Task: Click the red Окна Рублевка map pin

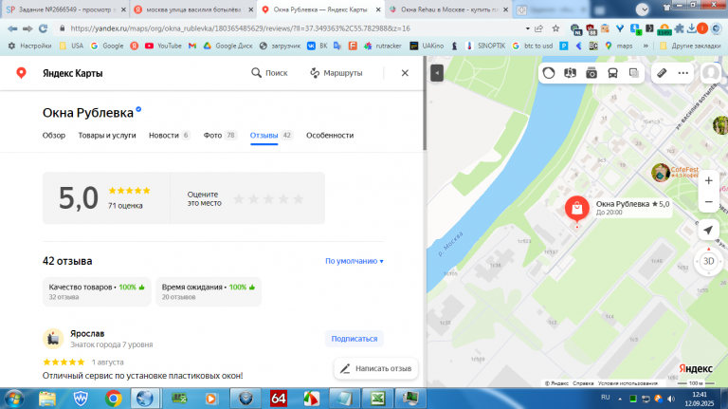Action: [x=577, y=208]
